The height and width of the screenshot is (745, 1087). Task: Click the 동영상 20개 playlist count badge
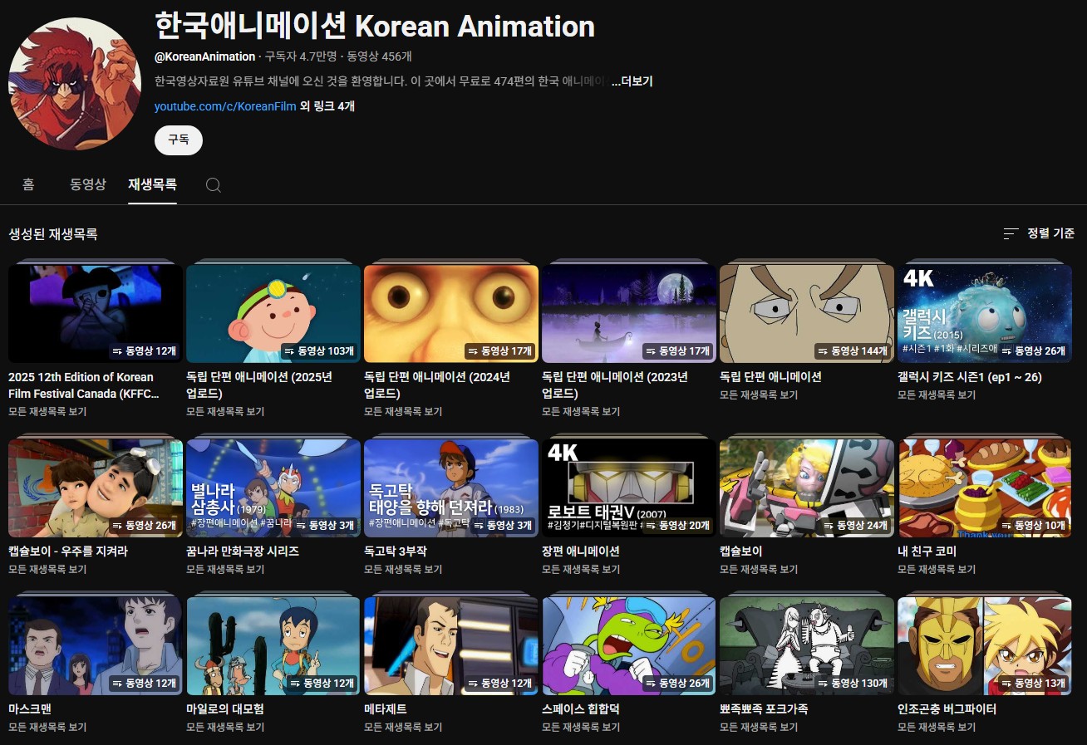pyautogui.click(x=678, y=526)
